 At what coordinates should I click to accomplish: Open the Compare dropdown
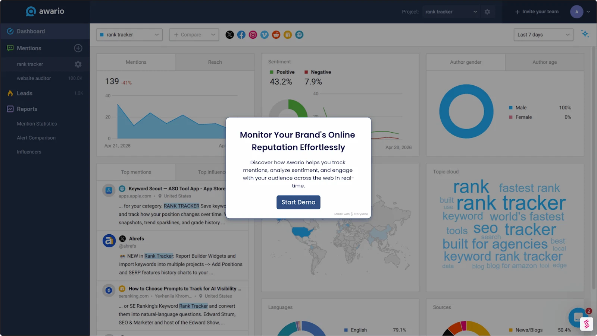(x=194, y=35)
